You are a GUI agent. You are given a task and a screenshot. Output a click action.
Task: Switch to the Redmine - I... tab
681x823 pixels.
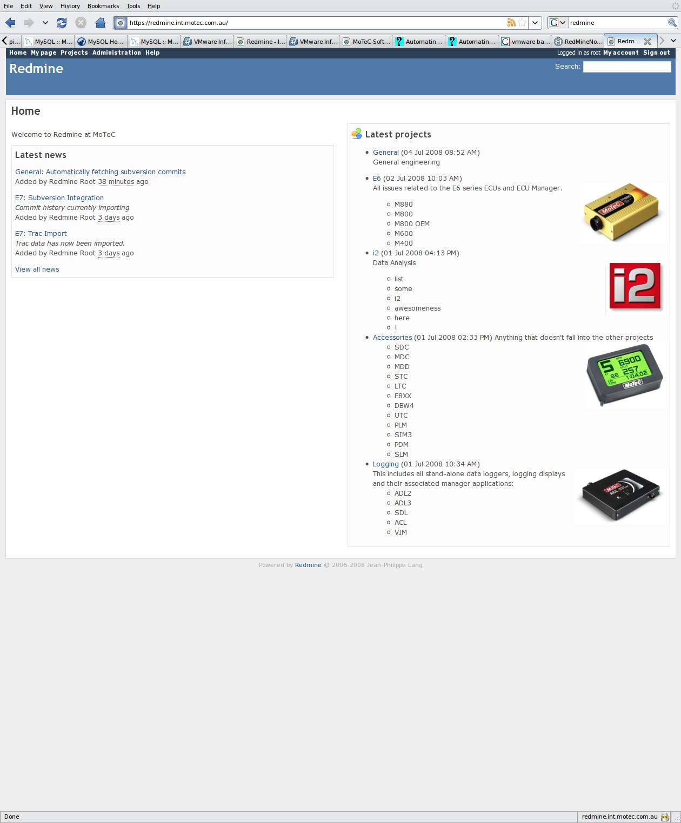(x=260, y=41)
